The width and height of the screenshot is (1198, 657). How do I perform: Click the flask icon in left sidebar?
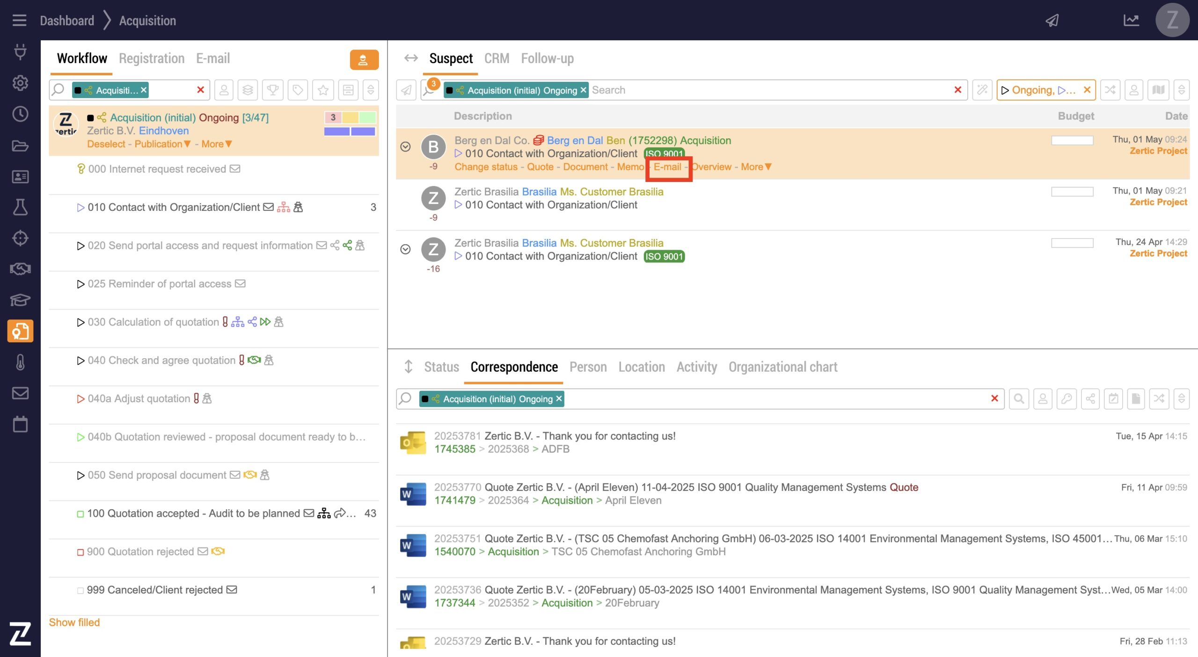20,207
